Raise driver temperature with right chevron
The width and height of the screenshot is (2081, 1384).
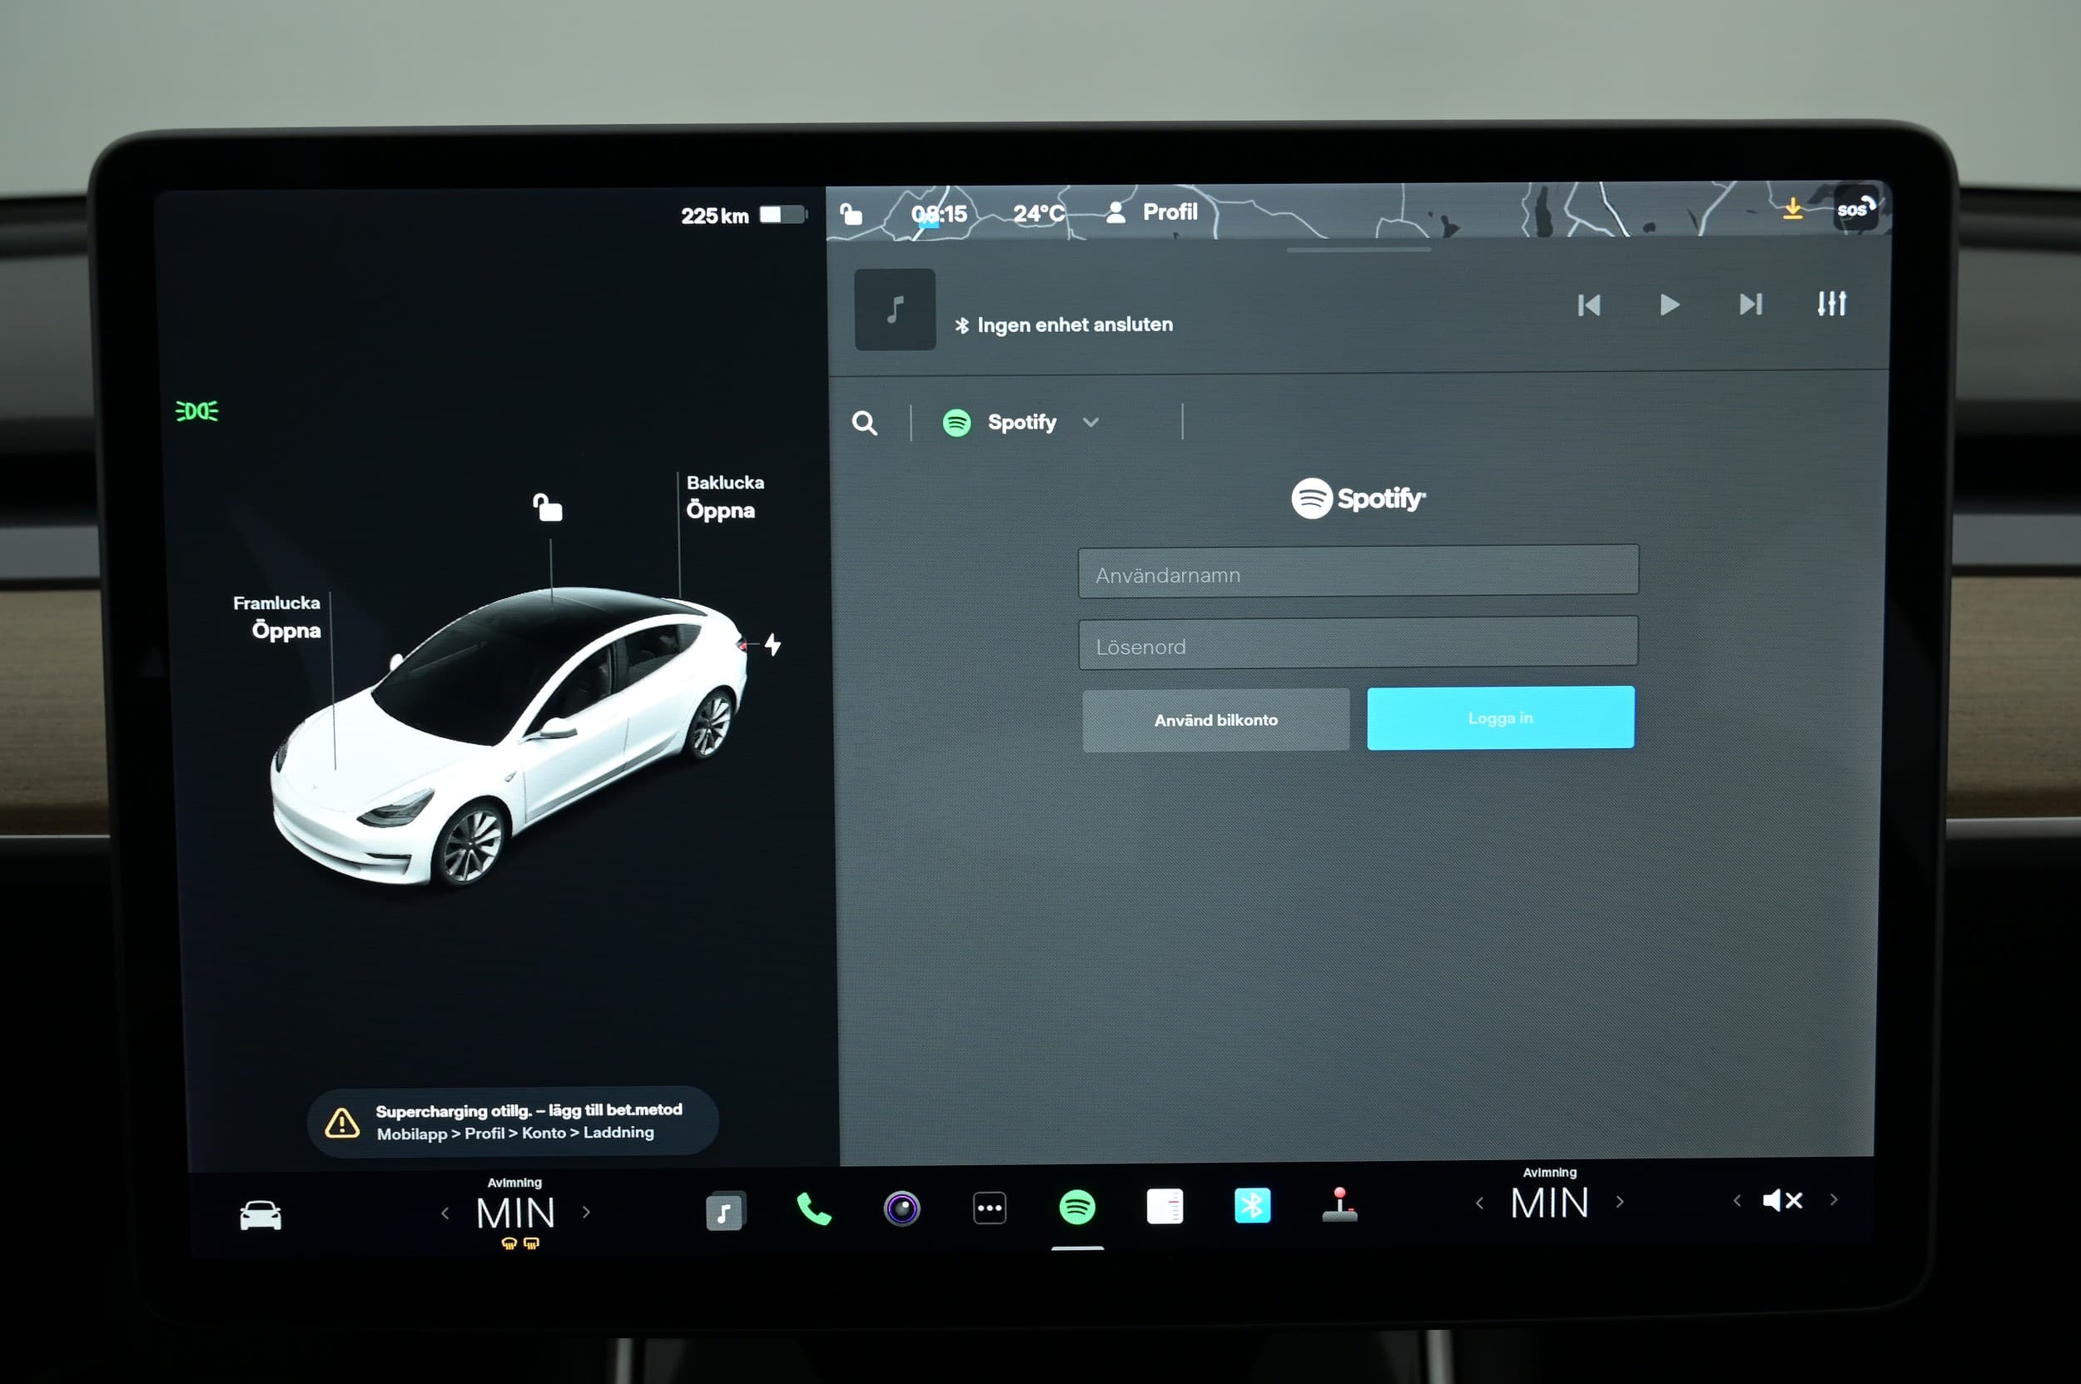point(586,1212)
